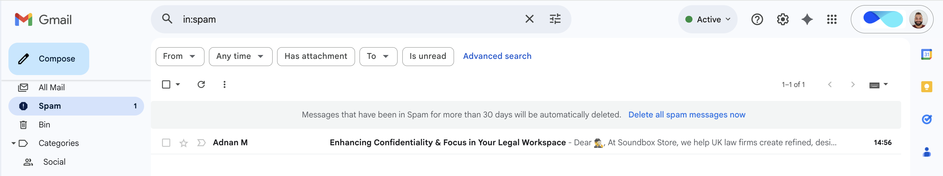
Task: Open the Active status dropdown
Action: coord(707,19)
